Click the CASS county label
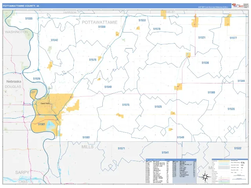Viewport: 251px width, 188px height. coord(23,182)
